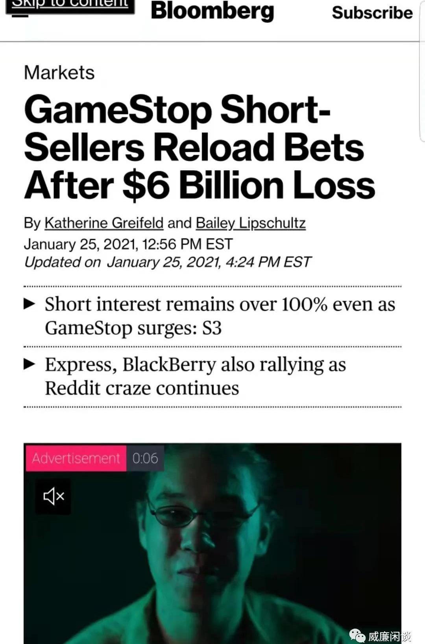Open author Katherine Greifeld's profile

[104, 223]
